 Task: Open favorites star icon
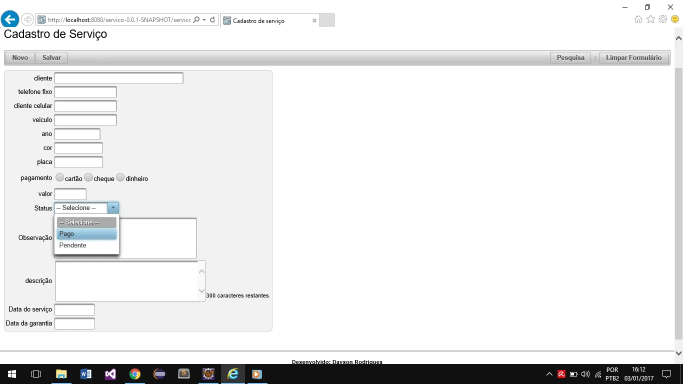pyautogui.click(x=650, y=19)
